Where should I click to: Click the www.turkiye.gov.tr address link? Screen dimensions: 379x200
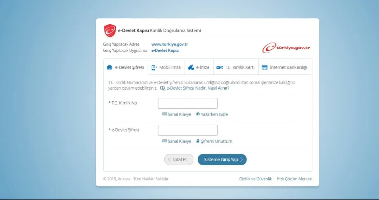tap(170, 44)
